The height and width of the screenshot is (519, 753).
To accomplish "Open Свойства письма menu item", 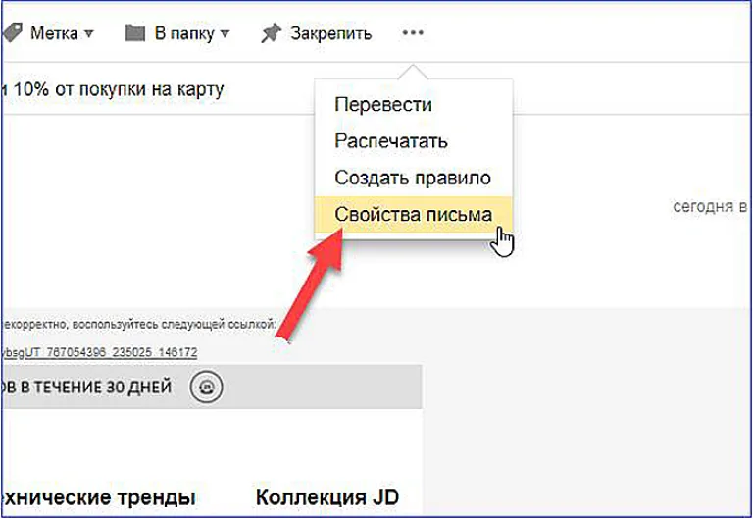I will (x=414, y=214).
